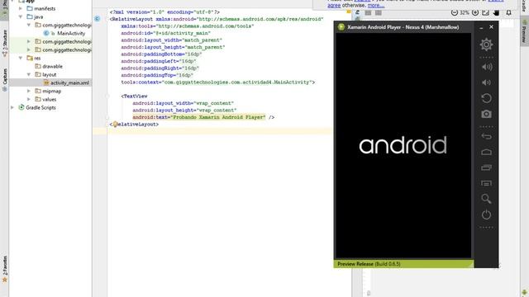Expand the Gradle Scripts node

12,107
